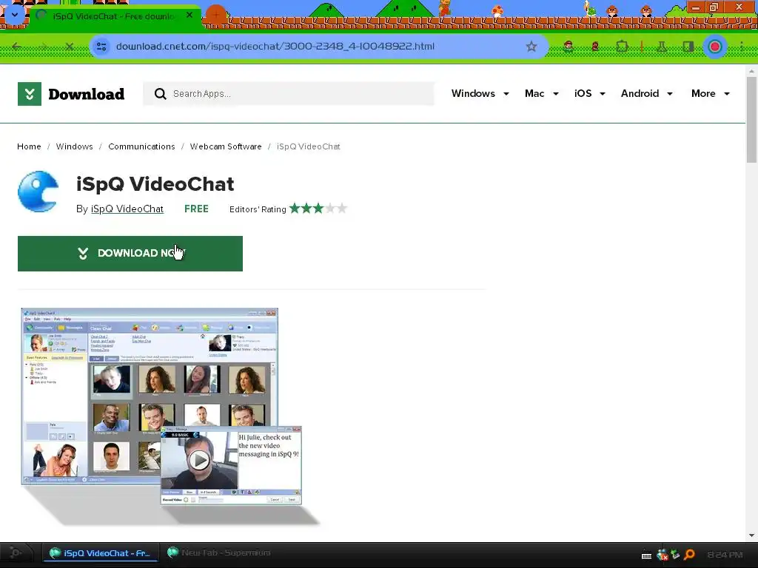Click the tab search chevron button

[x=15, y=15]
